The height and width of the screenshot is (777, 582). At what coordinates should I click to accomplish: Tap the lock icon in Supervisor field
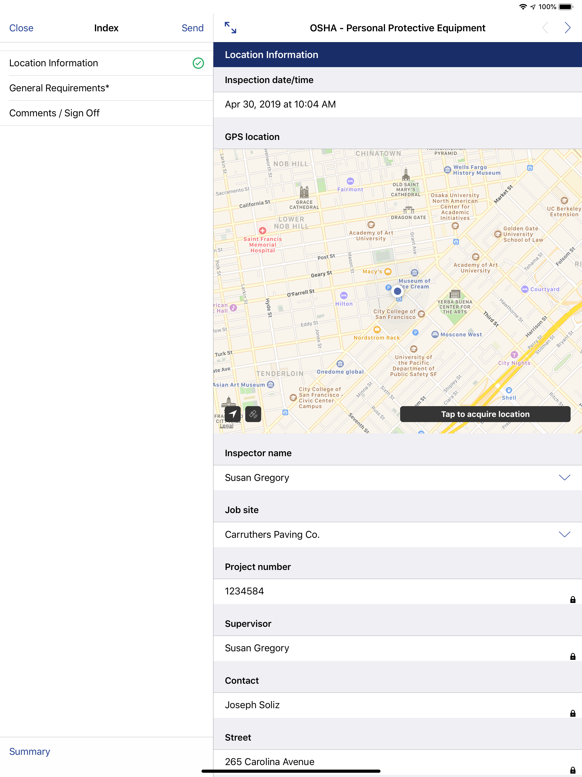[573, 656]
